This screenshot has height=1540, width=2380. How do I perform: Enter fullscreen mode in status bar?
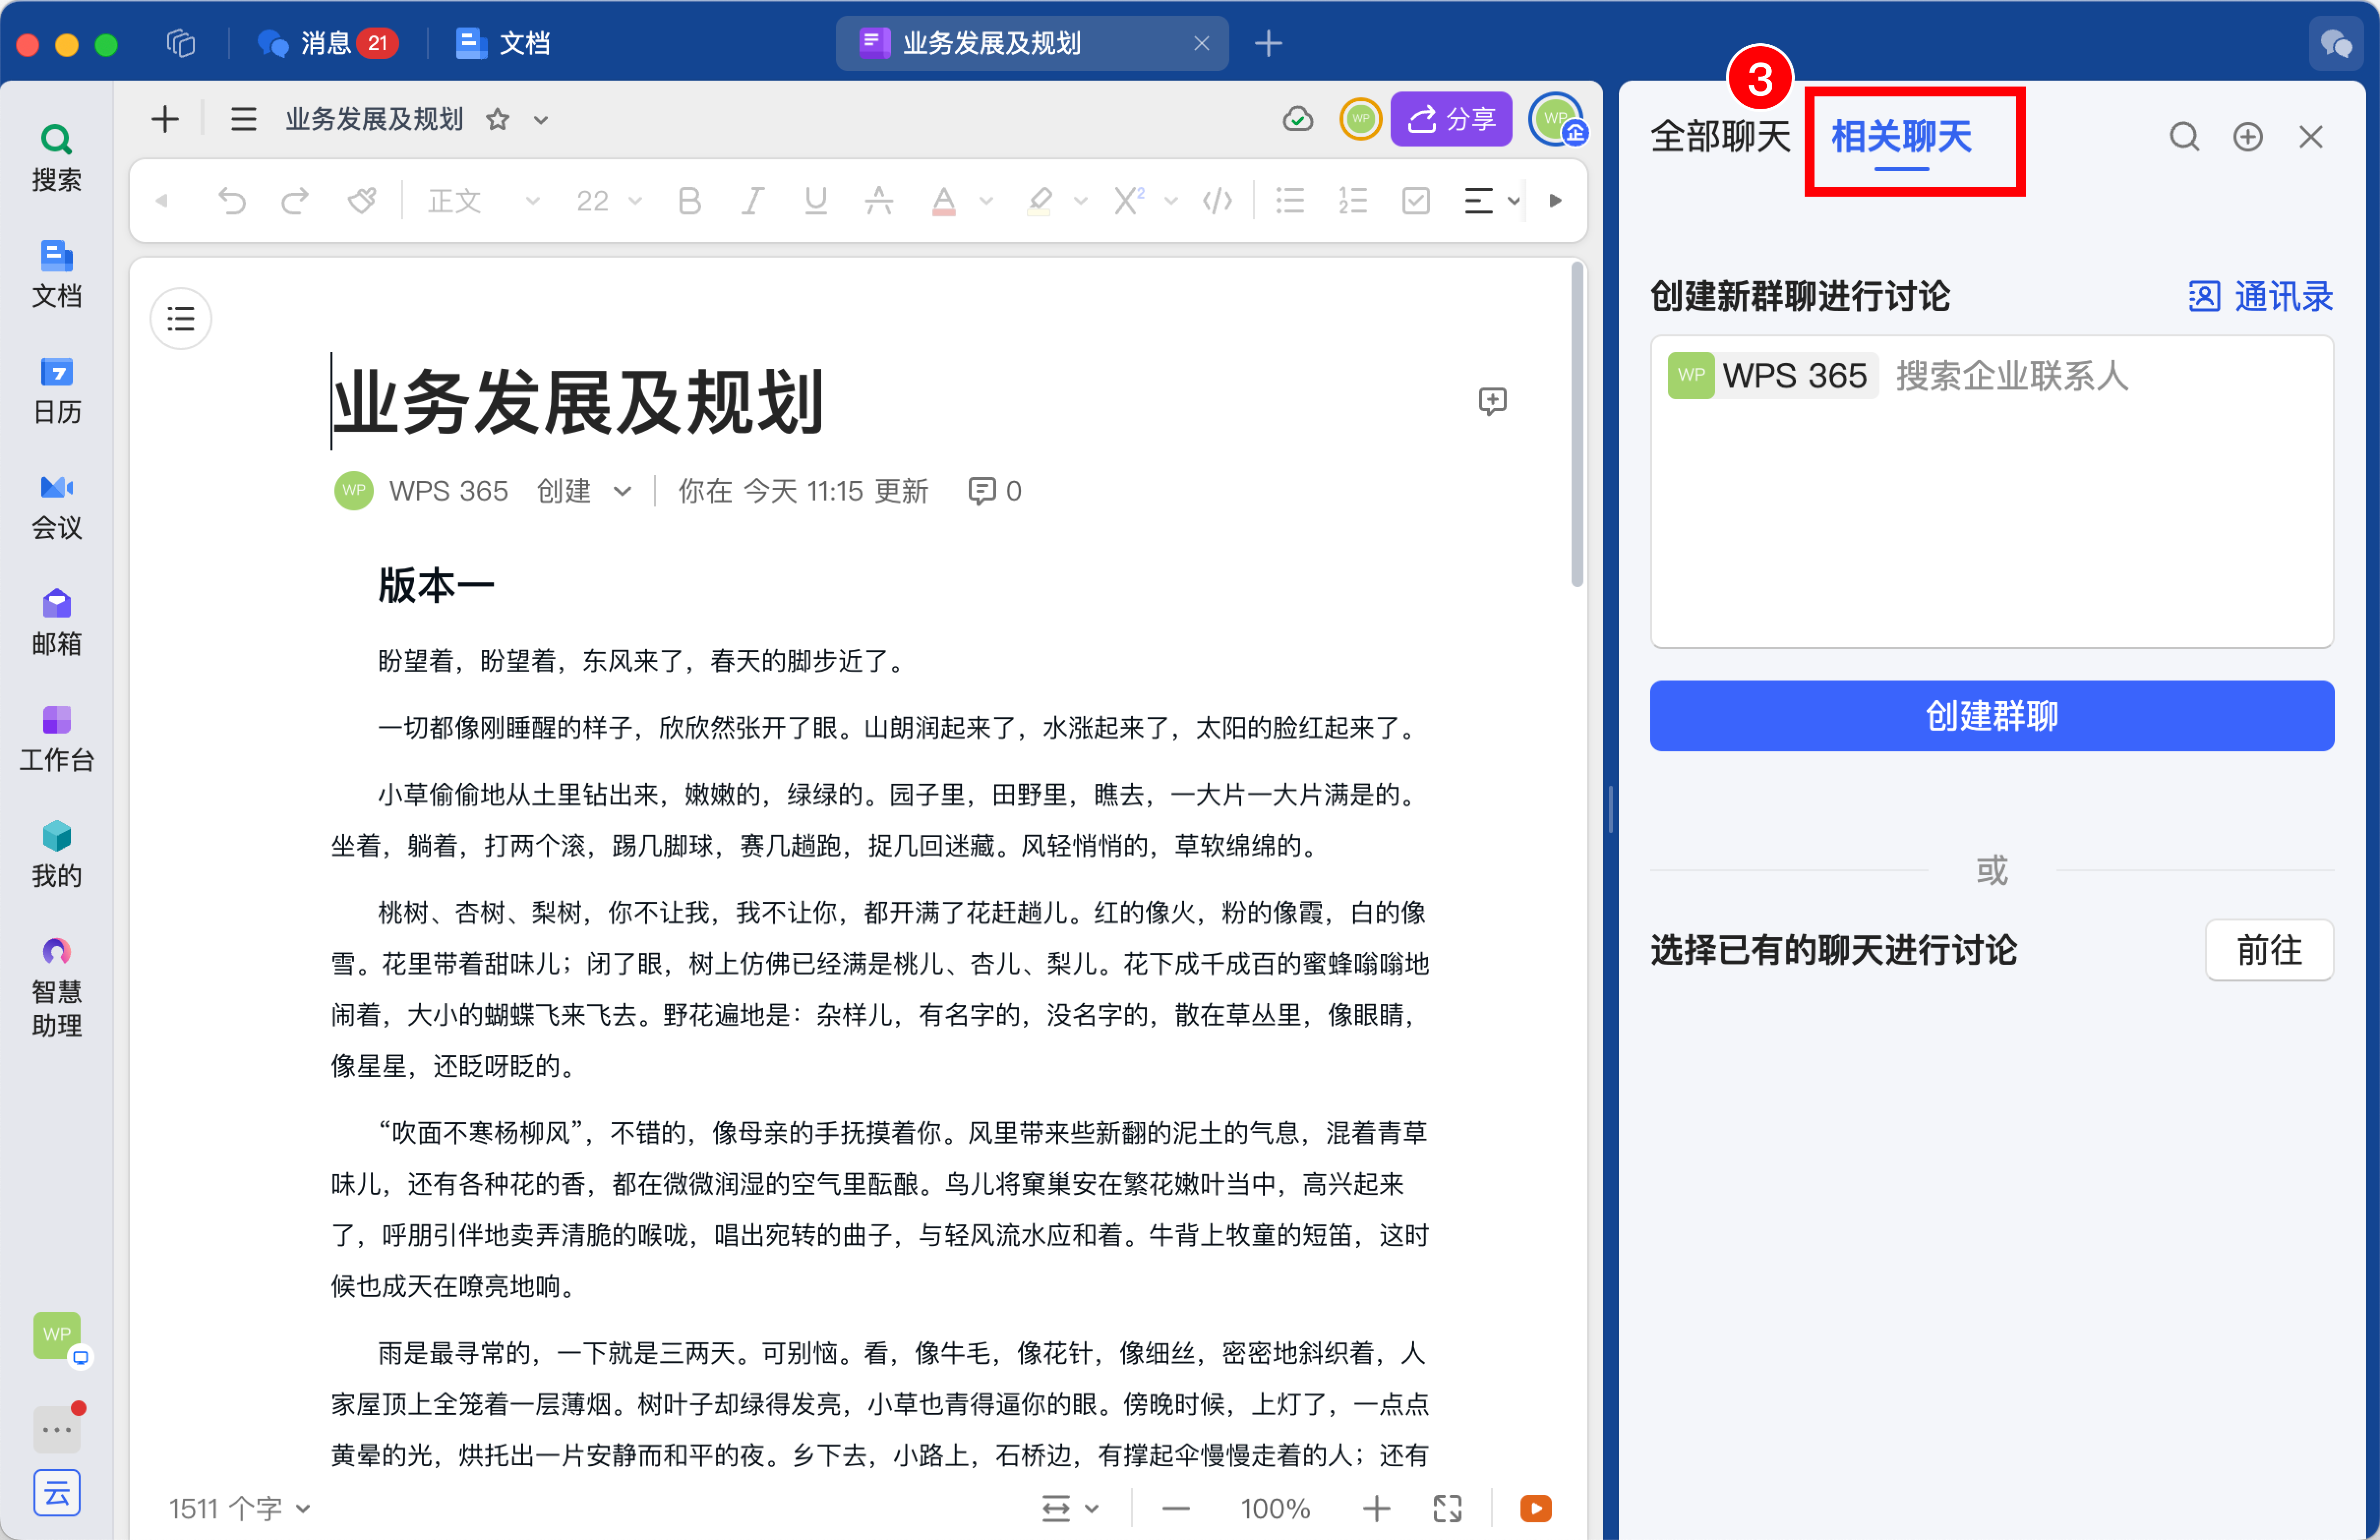click(1447, 1508)
